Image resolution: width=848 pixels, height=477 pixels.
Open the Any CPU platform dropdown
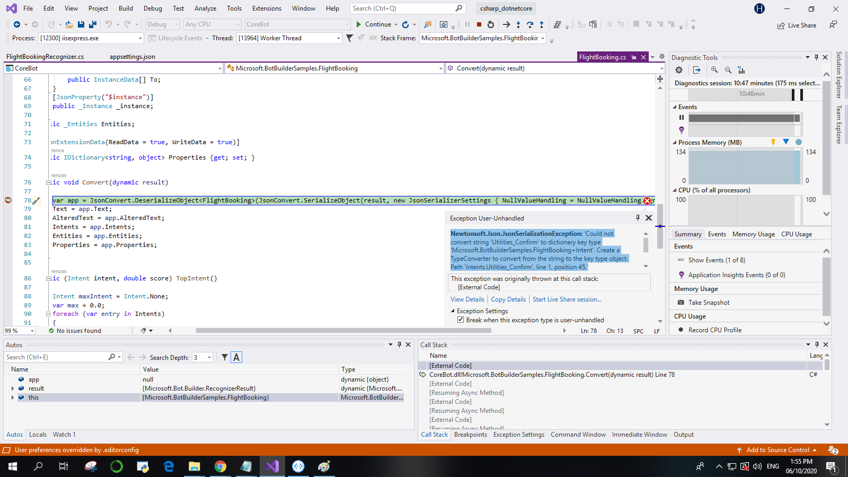[x=237, y=24]
